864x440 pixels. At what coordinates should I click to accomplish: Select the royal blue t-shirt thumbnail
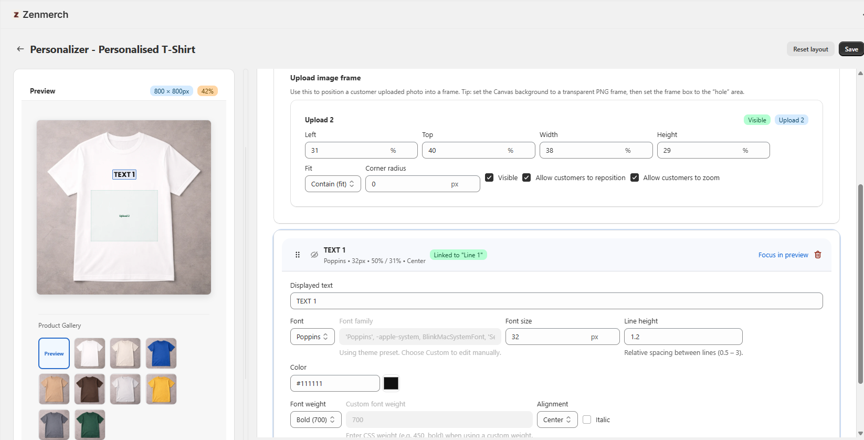point(161,353)
